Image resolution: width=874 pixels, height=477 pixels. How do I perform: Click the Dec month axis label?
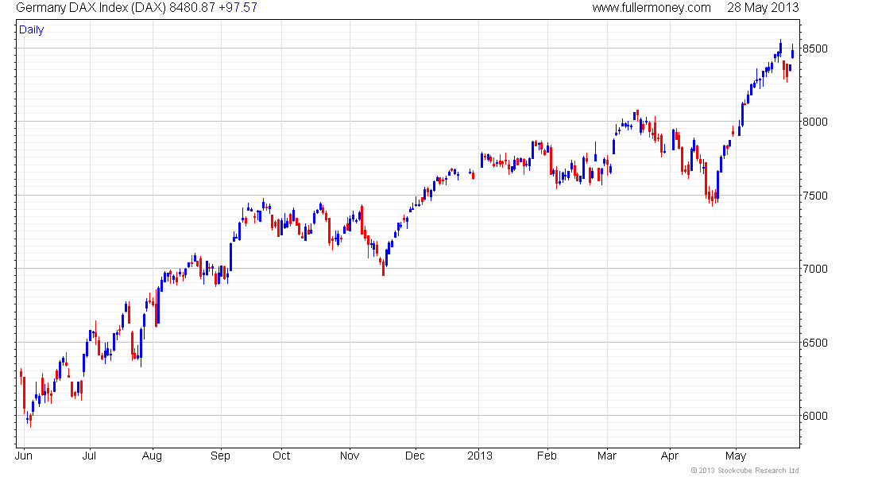click(x=415, y=456)
